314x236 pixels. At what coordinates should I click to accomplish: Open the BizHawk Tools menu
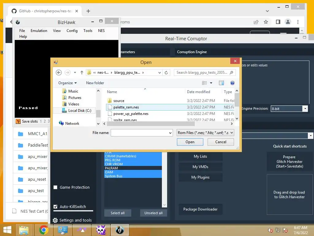(88, 30)
